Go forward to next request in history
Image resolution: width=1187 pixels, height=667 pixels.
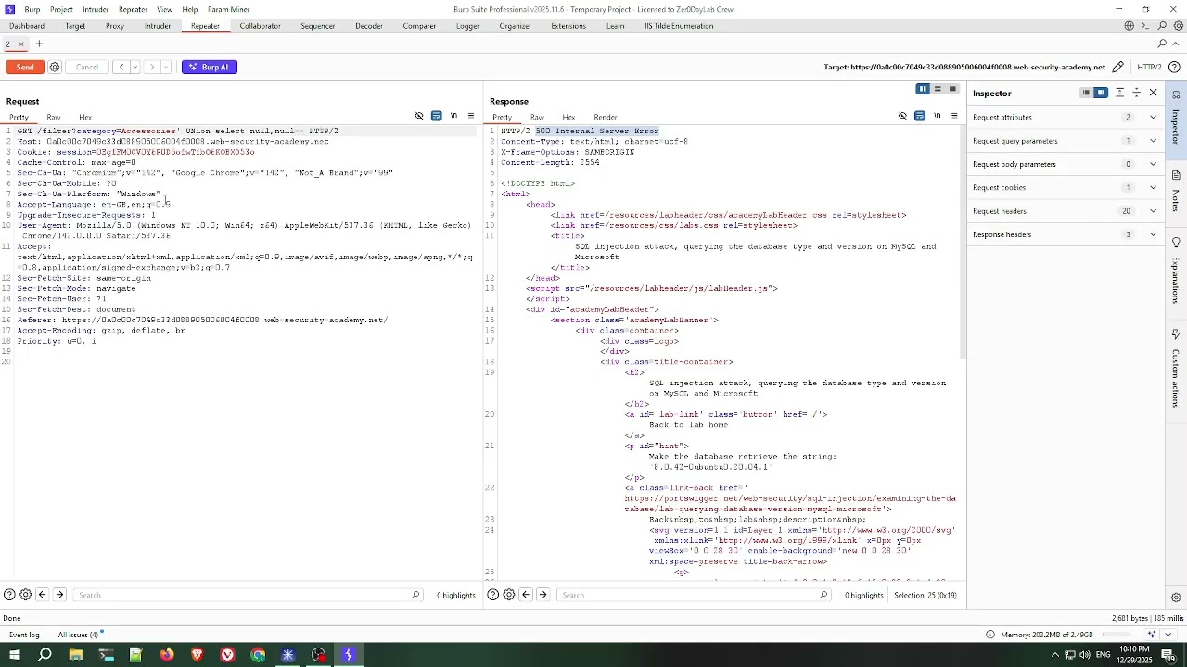152,67
